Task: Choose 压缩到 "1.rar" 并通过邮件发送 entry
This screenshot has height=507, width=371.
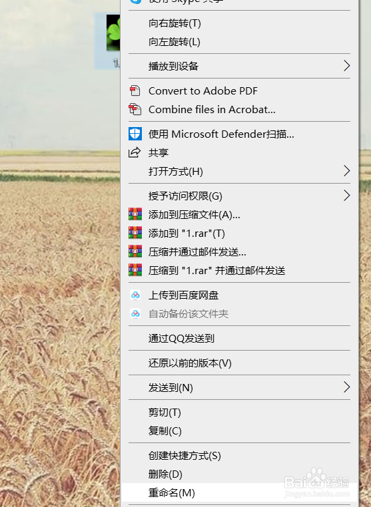Action: tap(240, 270)
